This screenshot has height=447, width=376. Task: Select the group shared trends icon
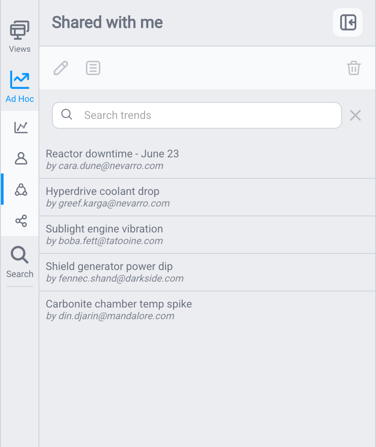tap(21, 190)
